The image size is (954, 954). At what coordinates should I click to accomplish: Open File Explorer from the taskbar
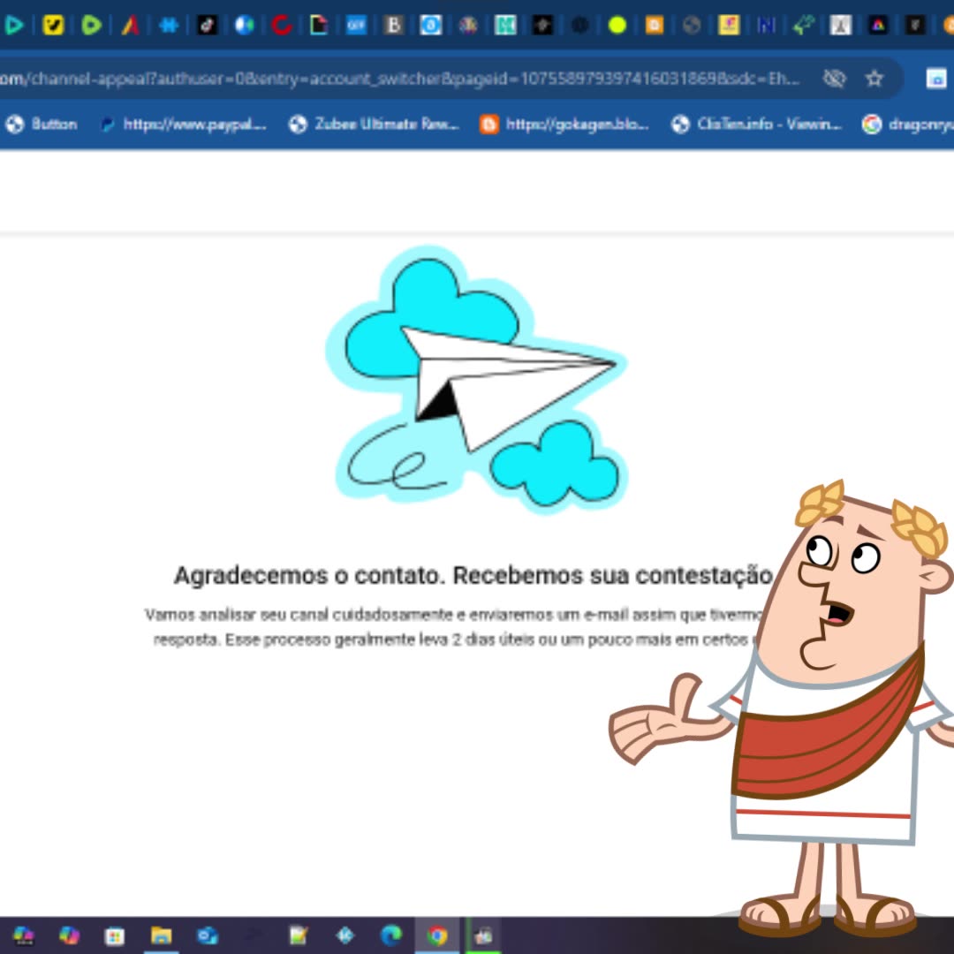coord(162,935)
